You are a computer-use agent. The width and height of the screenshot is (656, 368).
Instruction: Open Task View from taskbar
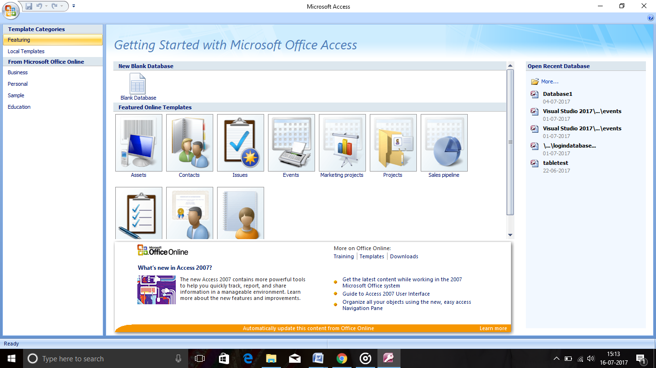point(200,358)
